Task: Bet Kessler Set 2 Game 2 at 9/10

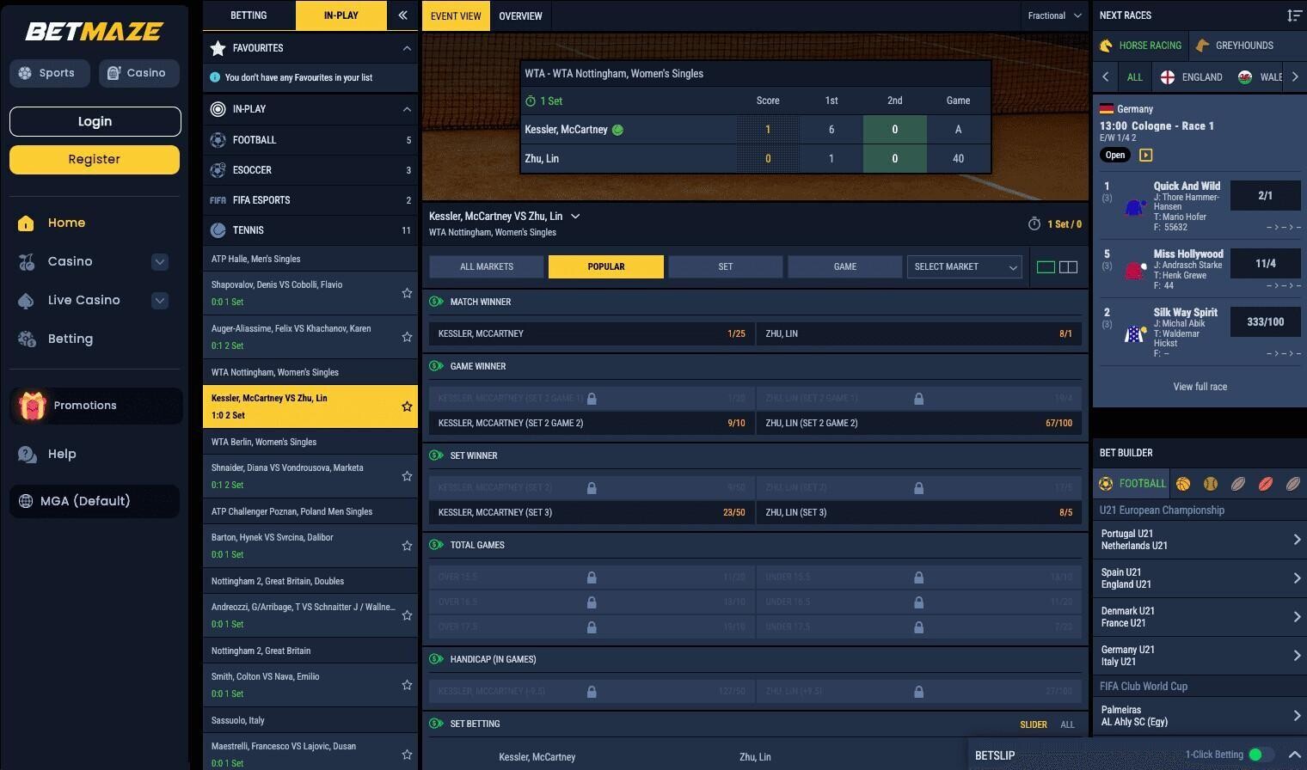Action: tap(592, 423)
